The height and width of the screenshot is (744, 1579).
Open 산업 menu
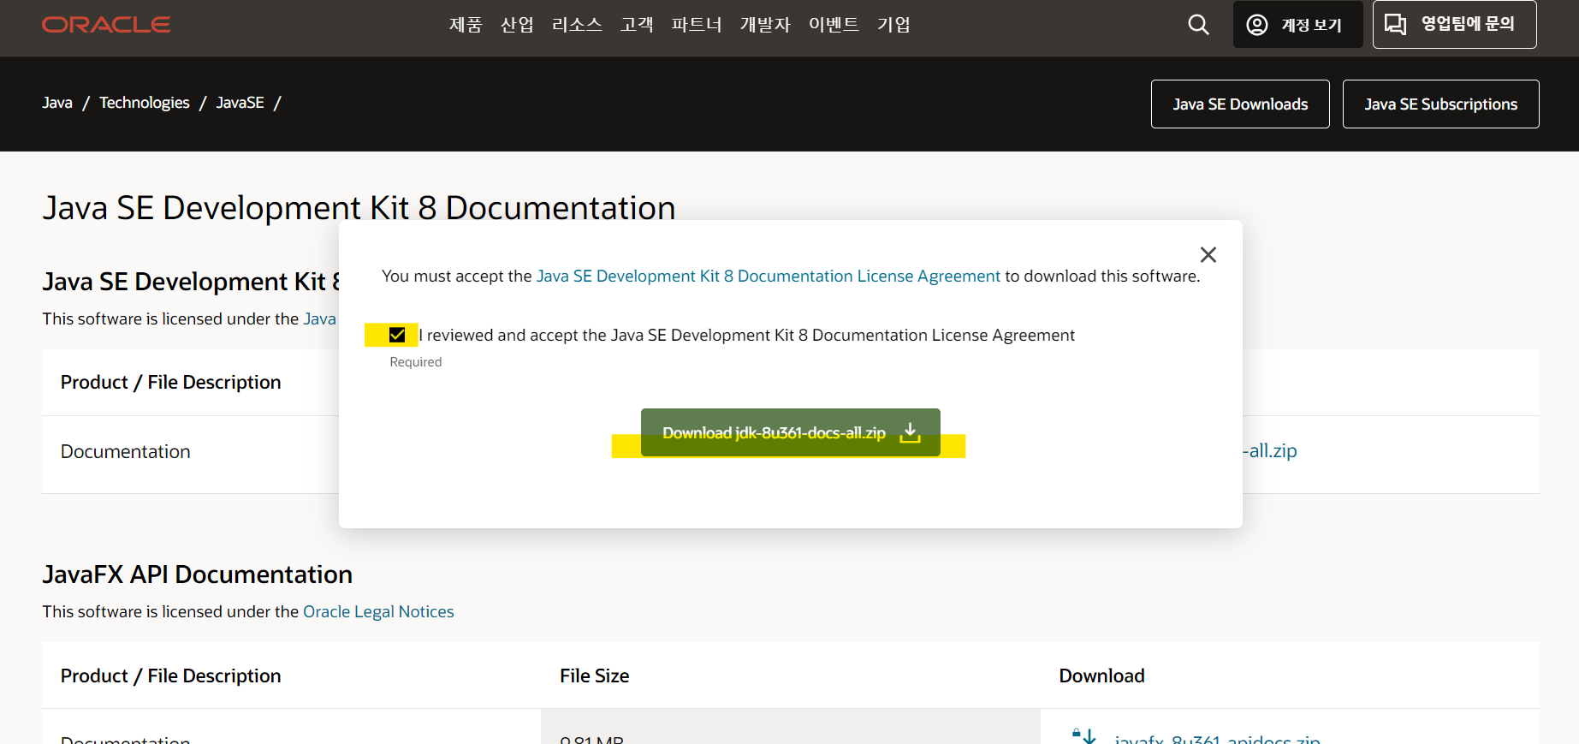coord(517,25)
